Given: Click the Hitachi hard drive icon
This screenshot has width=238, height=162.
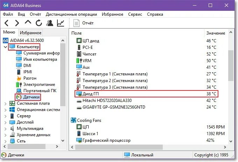Looking at the screenshot, I should pyautogui.click(x=79, y=101).
